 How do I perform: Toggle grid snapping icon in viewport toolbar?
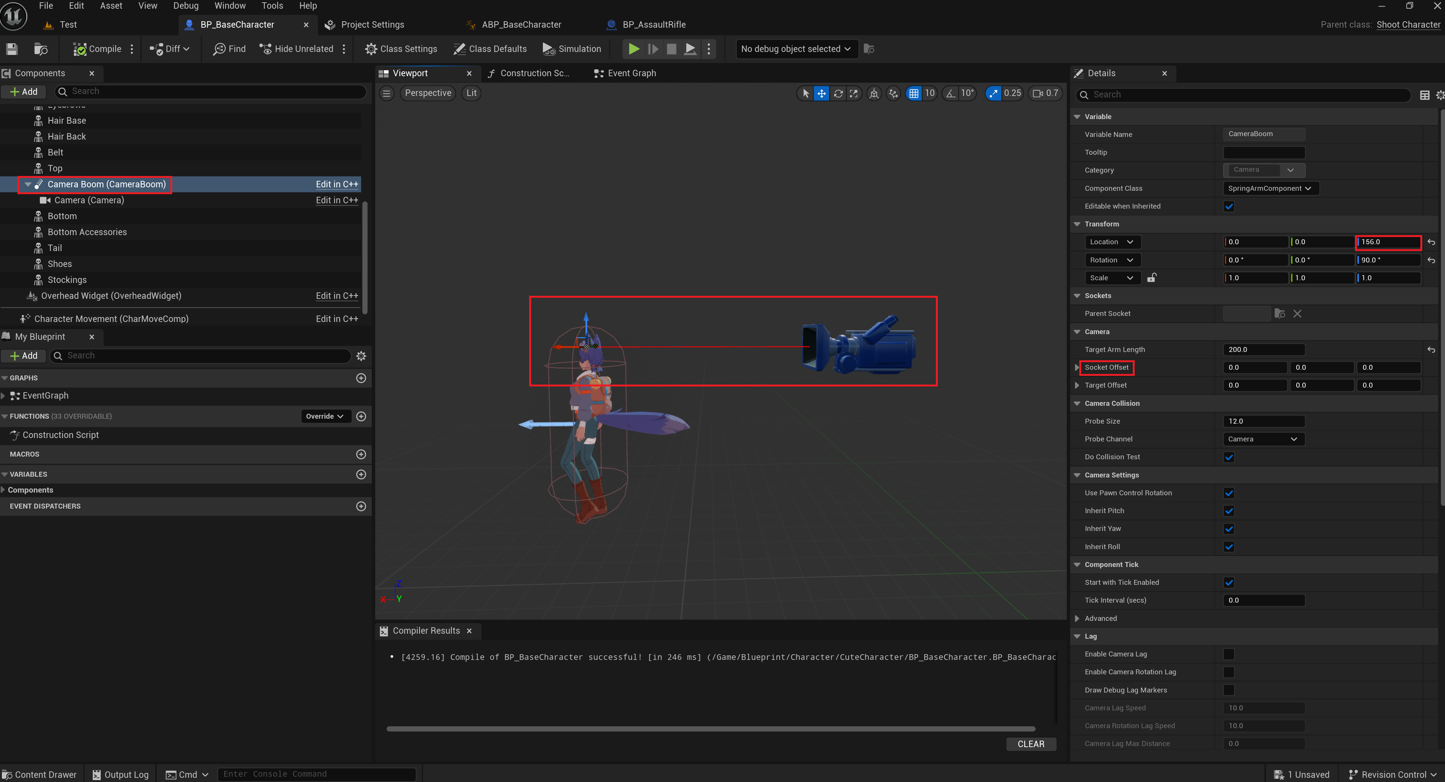tap(913, 94)
